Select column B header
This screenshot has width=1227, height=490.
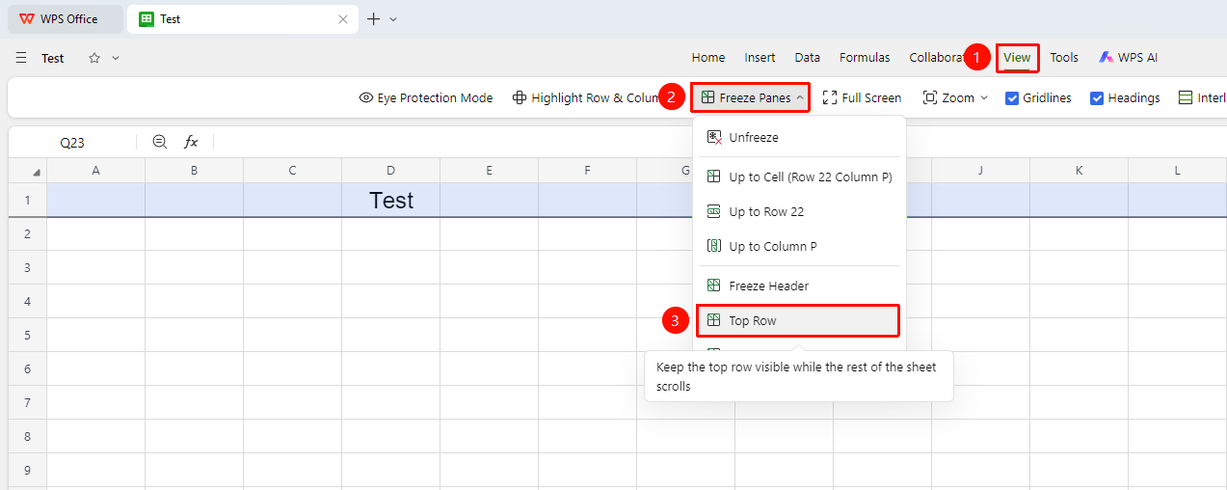194,171
